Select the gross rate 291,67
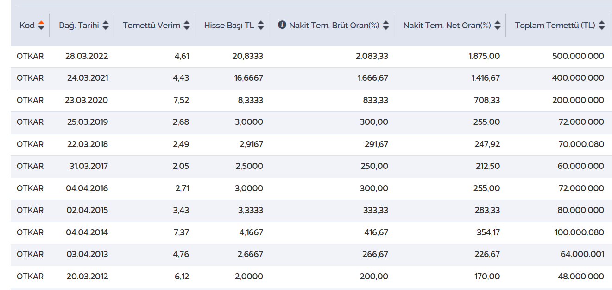Viewport: 612px width, 290px height. tap(377, 144)
